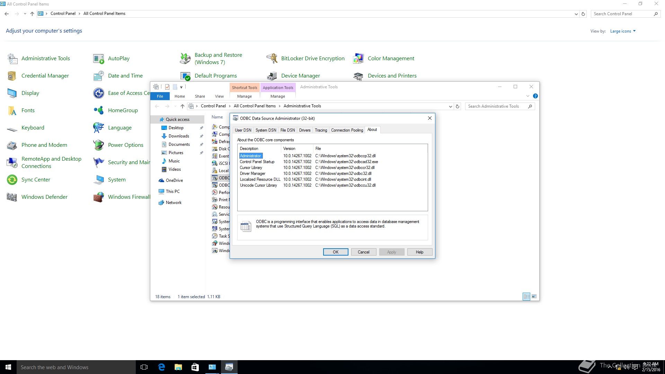Expand the Administrative Tools address bar dropdown

(x=450, y=106)
